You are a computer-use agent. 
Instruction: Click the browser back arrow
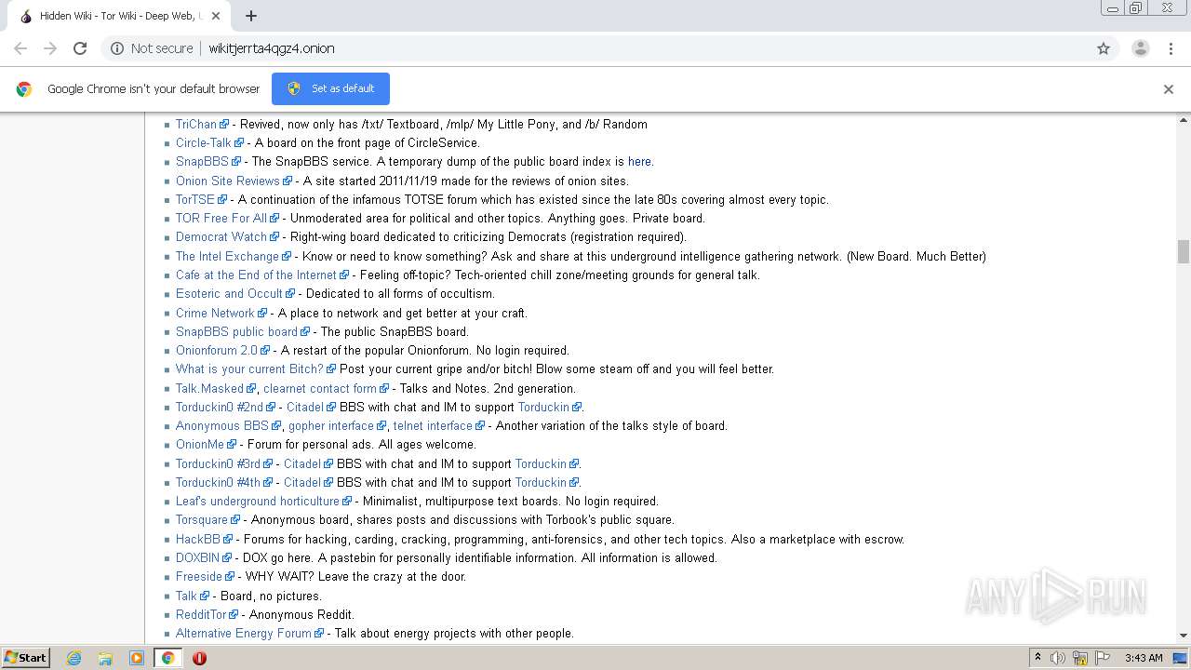pyautogui.click(x=20, y=48)
